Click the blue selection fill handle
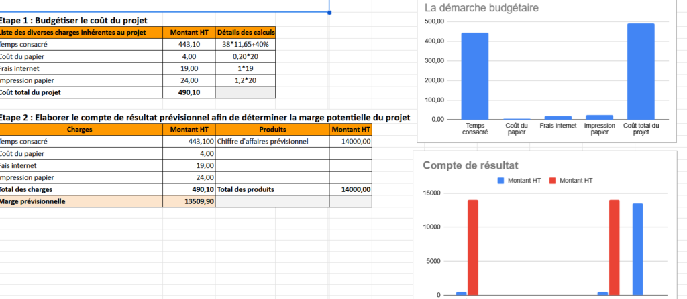Image resolution: width=687 pixels, height=299 pixels. click(x=329, y=12)
